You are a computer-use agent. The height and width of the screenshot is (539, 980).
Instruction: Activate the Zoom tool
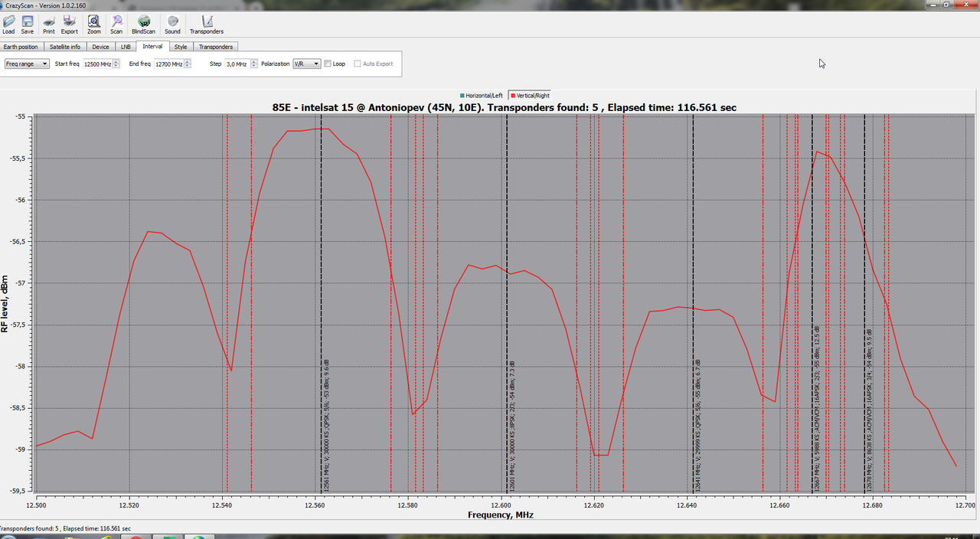coord(93,24)
